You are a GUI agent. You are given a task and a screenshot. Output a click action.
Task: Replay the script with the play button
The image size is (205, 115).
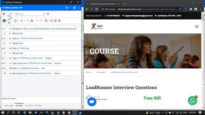click(x=21, y=20)
